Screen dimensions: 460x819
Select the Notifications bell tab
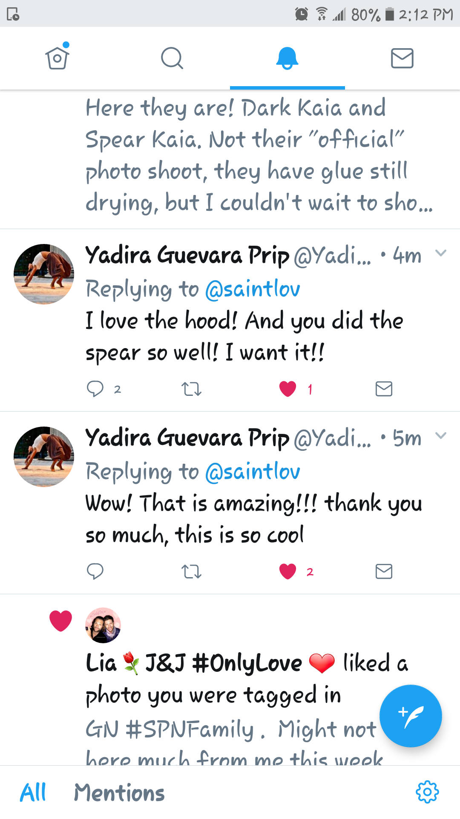pyautogui.click(x=287, y=58)
